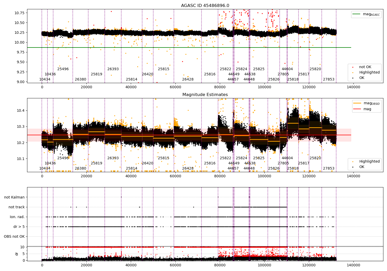Click the '9.00' tick label on top plot
The image size is (387, 271).
pos(21,82)
